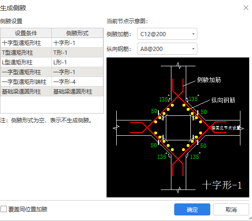Image resolution: width=252 pixels, height=221 pixels.
Task: Select the 一字型遇矩形端柱 condition cell
Action: coord(26,82)
